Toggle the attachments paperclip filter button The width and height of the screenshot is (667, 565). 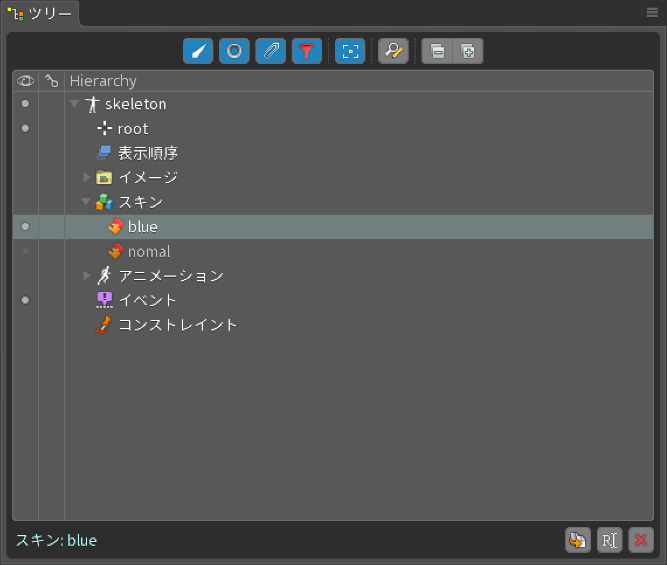[271, 51]
